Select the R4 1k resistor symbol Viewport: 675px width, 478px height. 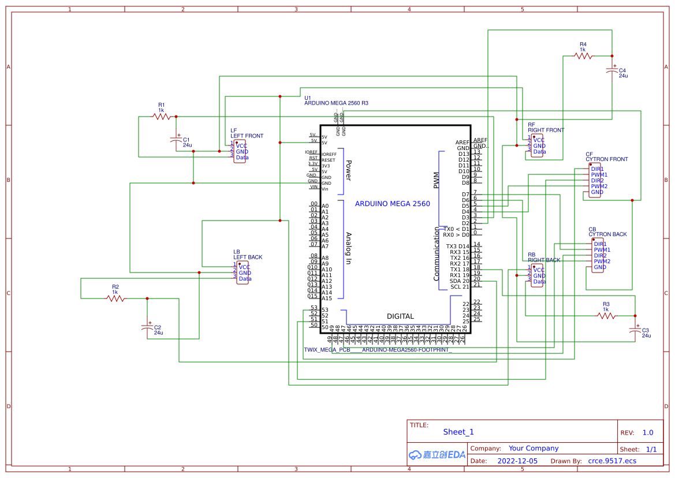[583, 56]
